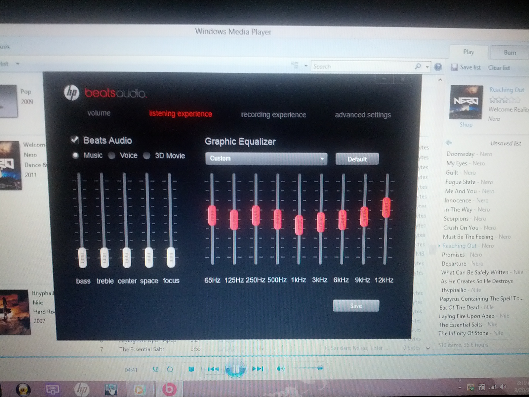
Task: Click 'Unsaved list' title
Action: (506, 143)
